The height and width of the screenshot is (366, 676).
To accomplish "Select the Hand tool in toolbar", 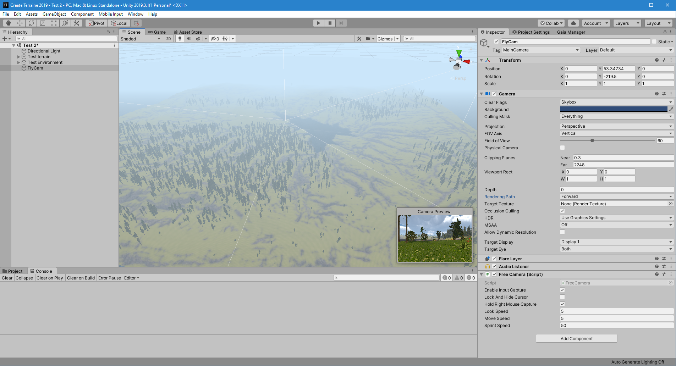I will point(9,23).
